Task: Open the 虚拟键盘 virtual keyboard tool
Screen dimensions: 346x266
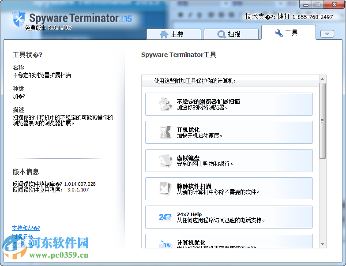Action: tap(229, 161)
